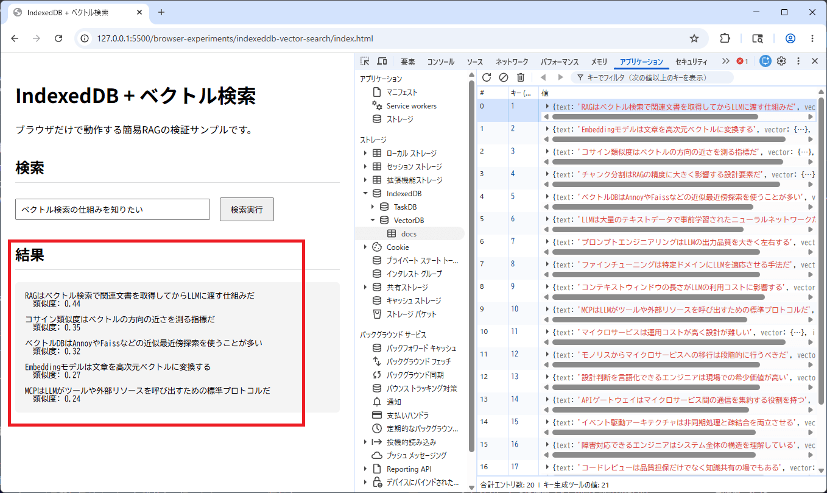Open a new browser tab
The image size is (827, 493).
161,12
